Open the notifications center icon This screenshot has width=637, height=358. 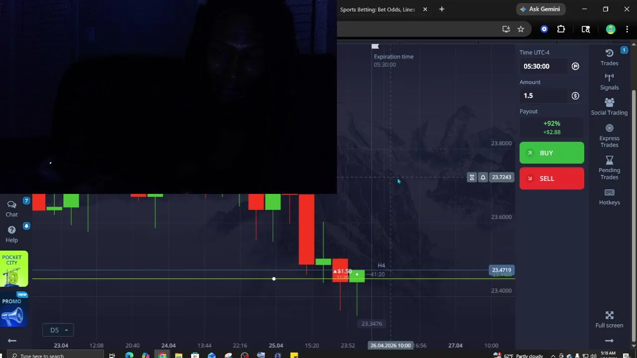coord(626,356)
